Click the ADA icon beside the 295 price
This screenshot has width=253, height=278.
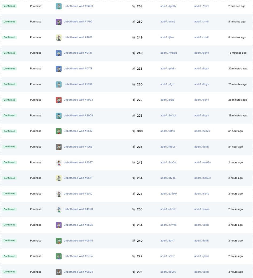134,272
